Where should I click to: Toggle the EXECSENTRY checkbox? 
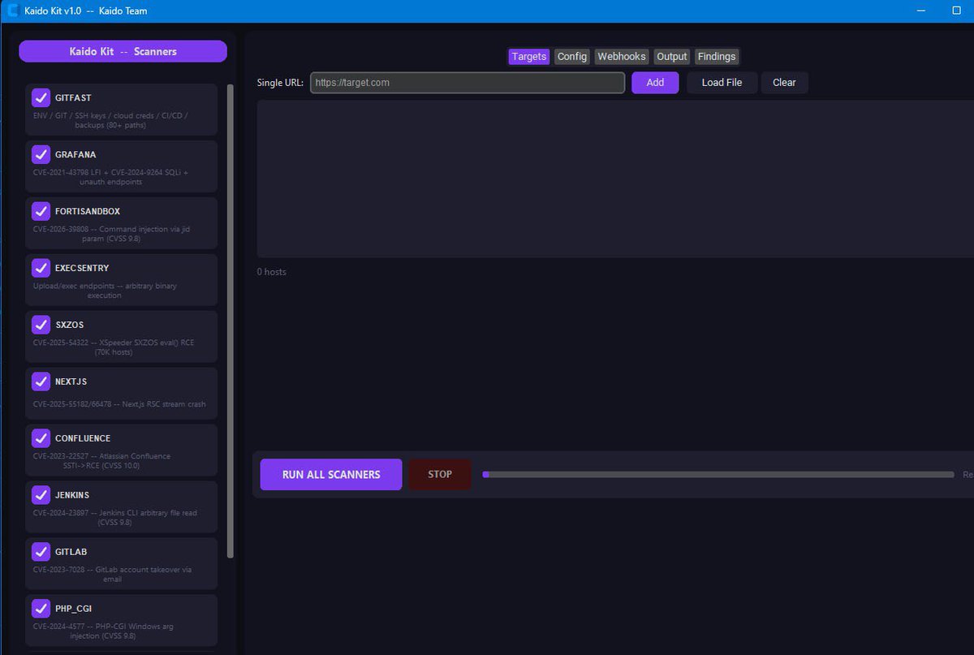coord(41,268)
